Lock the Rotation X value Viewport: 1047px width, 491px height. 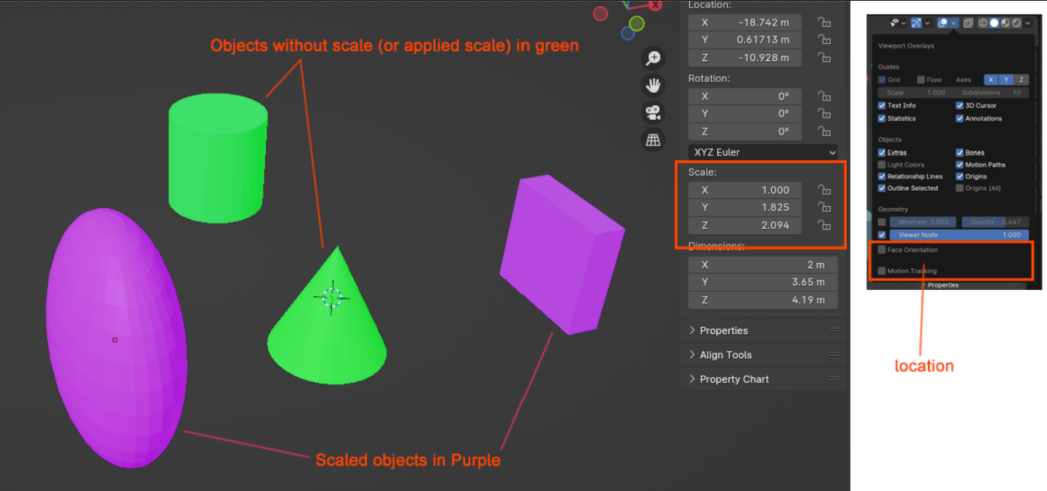tap(824, 97)
